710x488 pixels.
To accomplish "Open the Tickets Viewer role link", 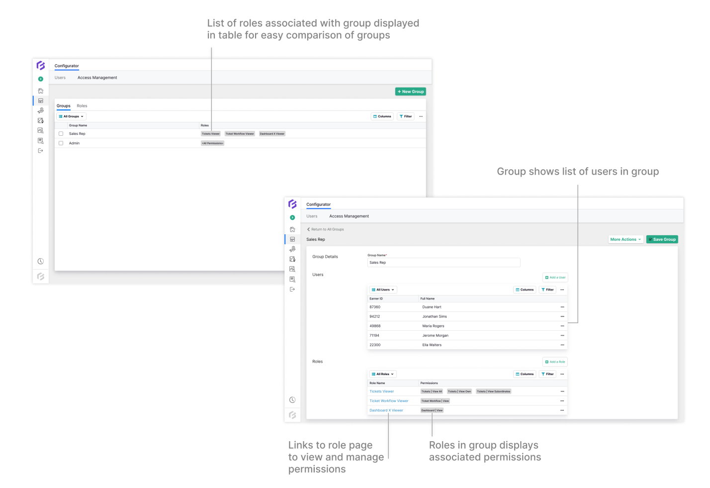I will coord(382,391).
